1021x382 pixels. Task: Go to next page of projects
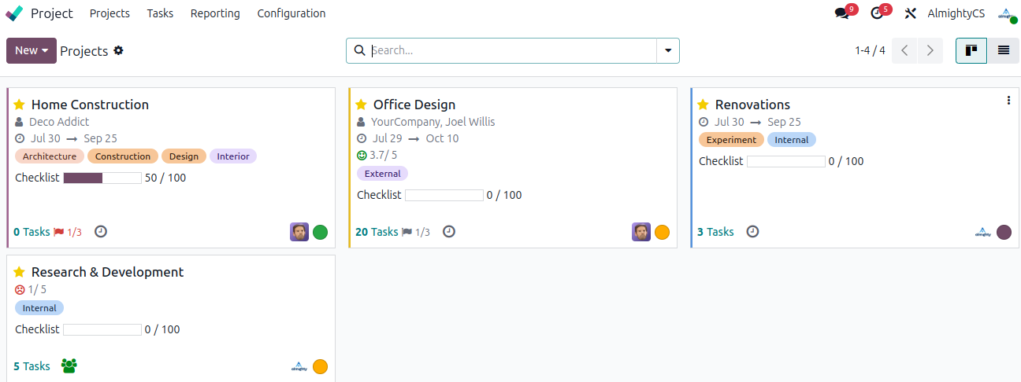click(930, 50)
